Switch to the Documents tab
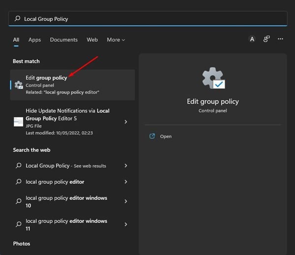Viewport: 295px width, 255px height. click(64, 40)
